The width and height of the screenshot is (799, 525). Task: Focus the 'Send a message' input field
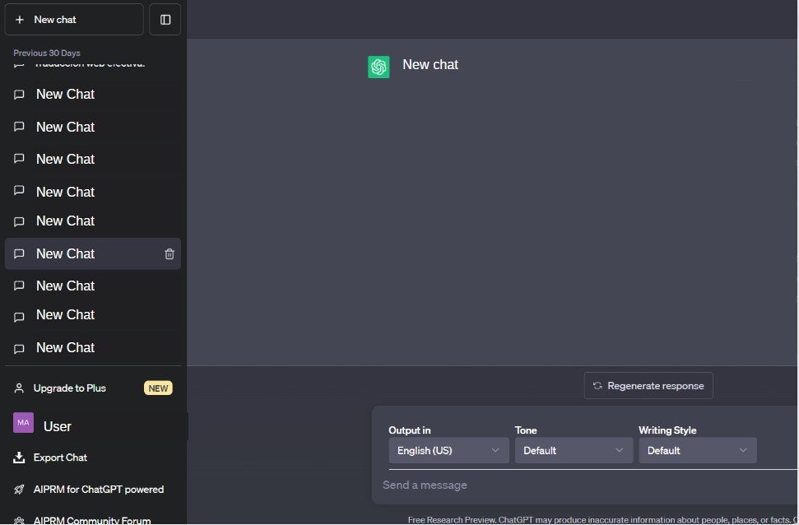(588, 486)
